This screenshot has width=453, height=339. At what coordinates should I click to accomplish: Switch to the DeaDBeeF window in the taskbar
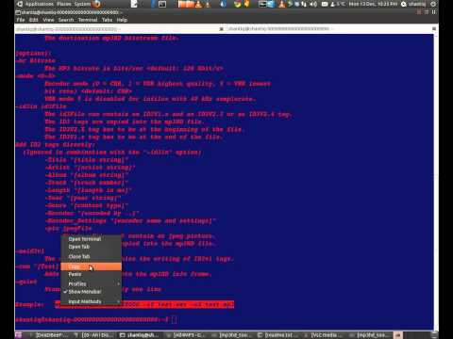[48, 335]
